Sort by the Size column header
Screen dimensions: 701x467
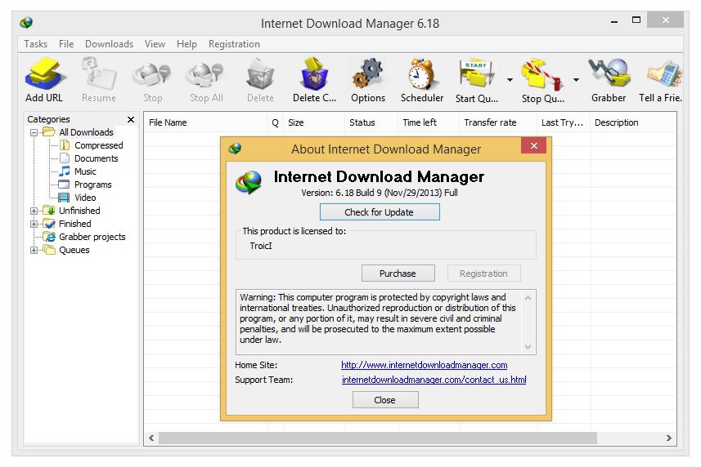click(314, 122)
